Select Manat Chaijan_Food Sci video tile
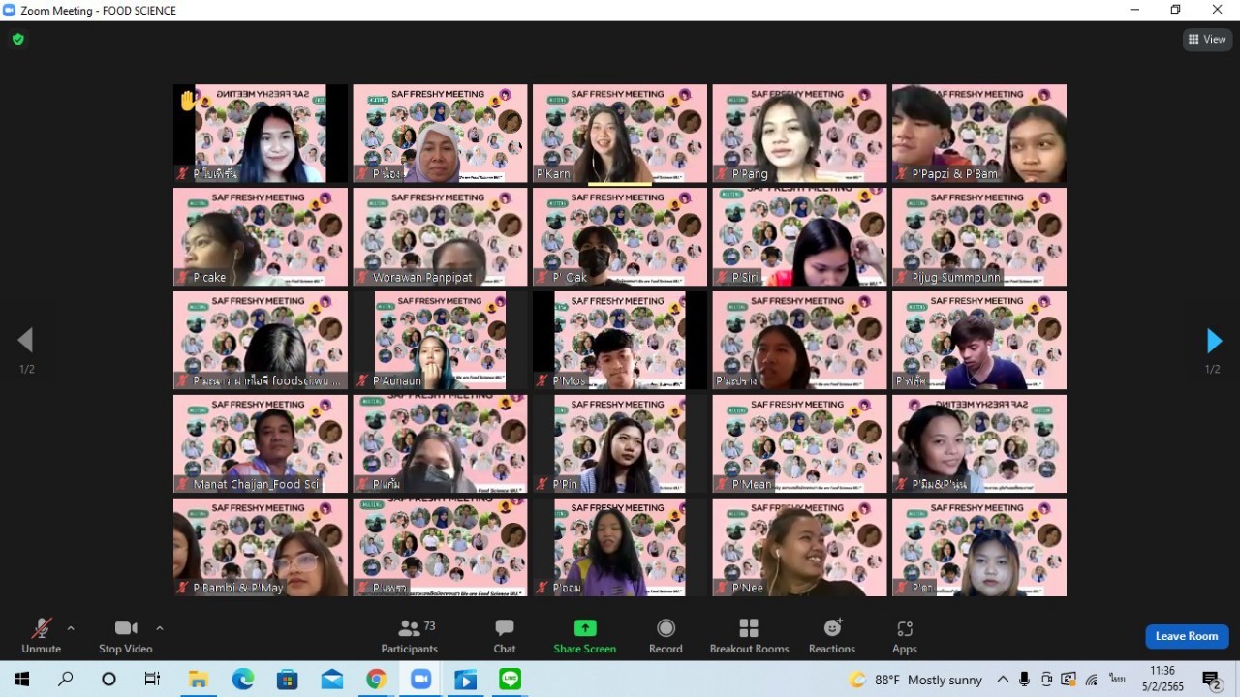Image resolution: width=1240 pixels, height=697 pixels. (260, 443)
